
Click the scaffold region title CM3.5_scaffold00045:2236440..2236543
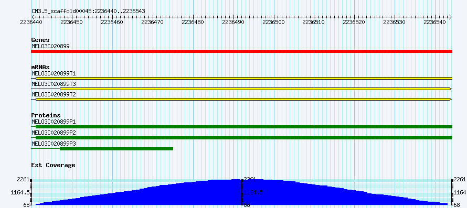pos(89,11)
